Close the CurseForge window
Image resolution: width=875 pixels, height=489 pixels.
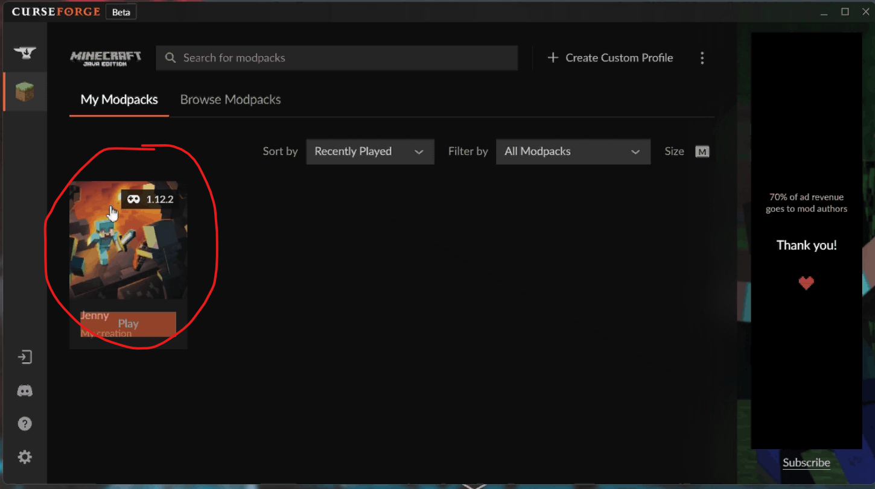(x=866, y=11)
